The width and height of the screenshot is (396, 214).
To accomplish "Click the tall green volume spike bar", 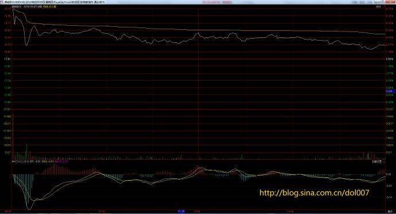I will point(26,152).
